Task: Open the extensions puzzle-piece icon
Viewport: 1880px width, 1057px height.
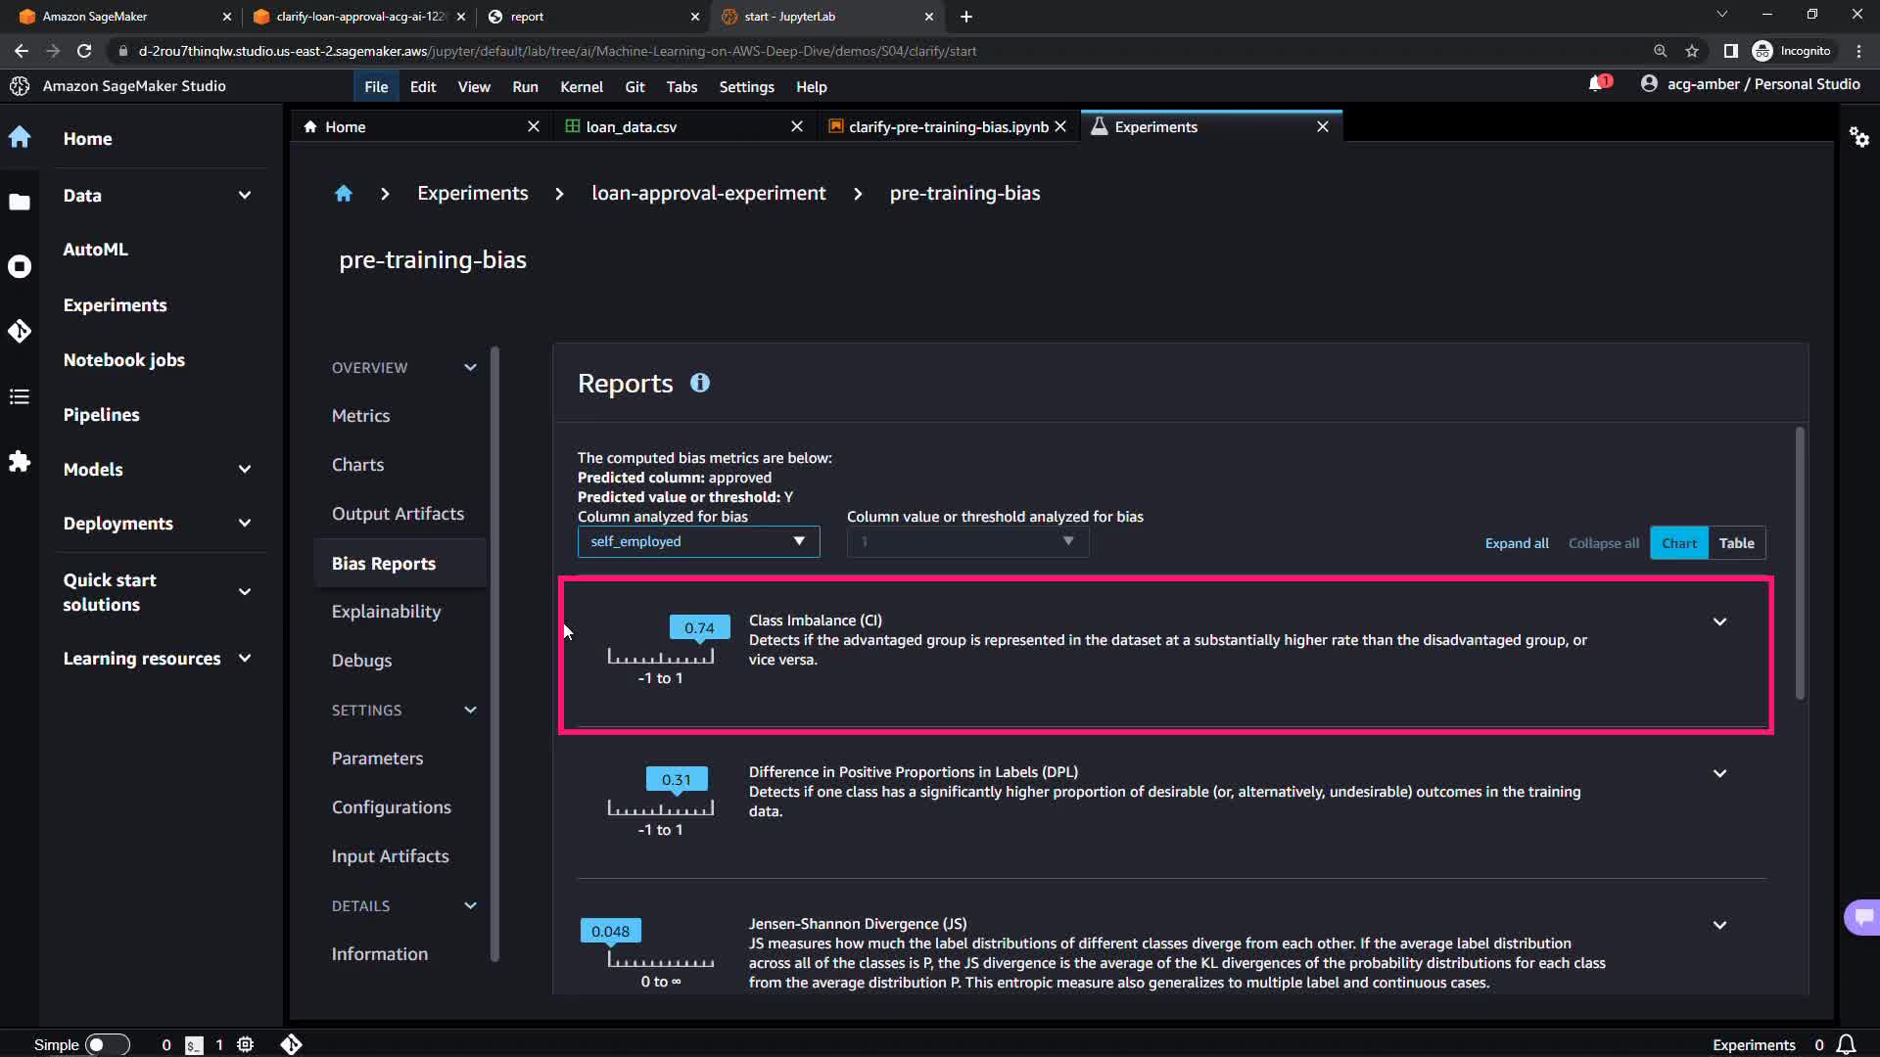Action: (20, 461)
